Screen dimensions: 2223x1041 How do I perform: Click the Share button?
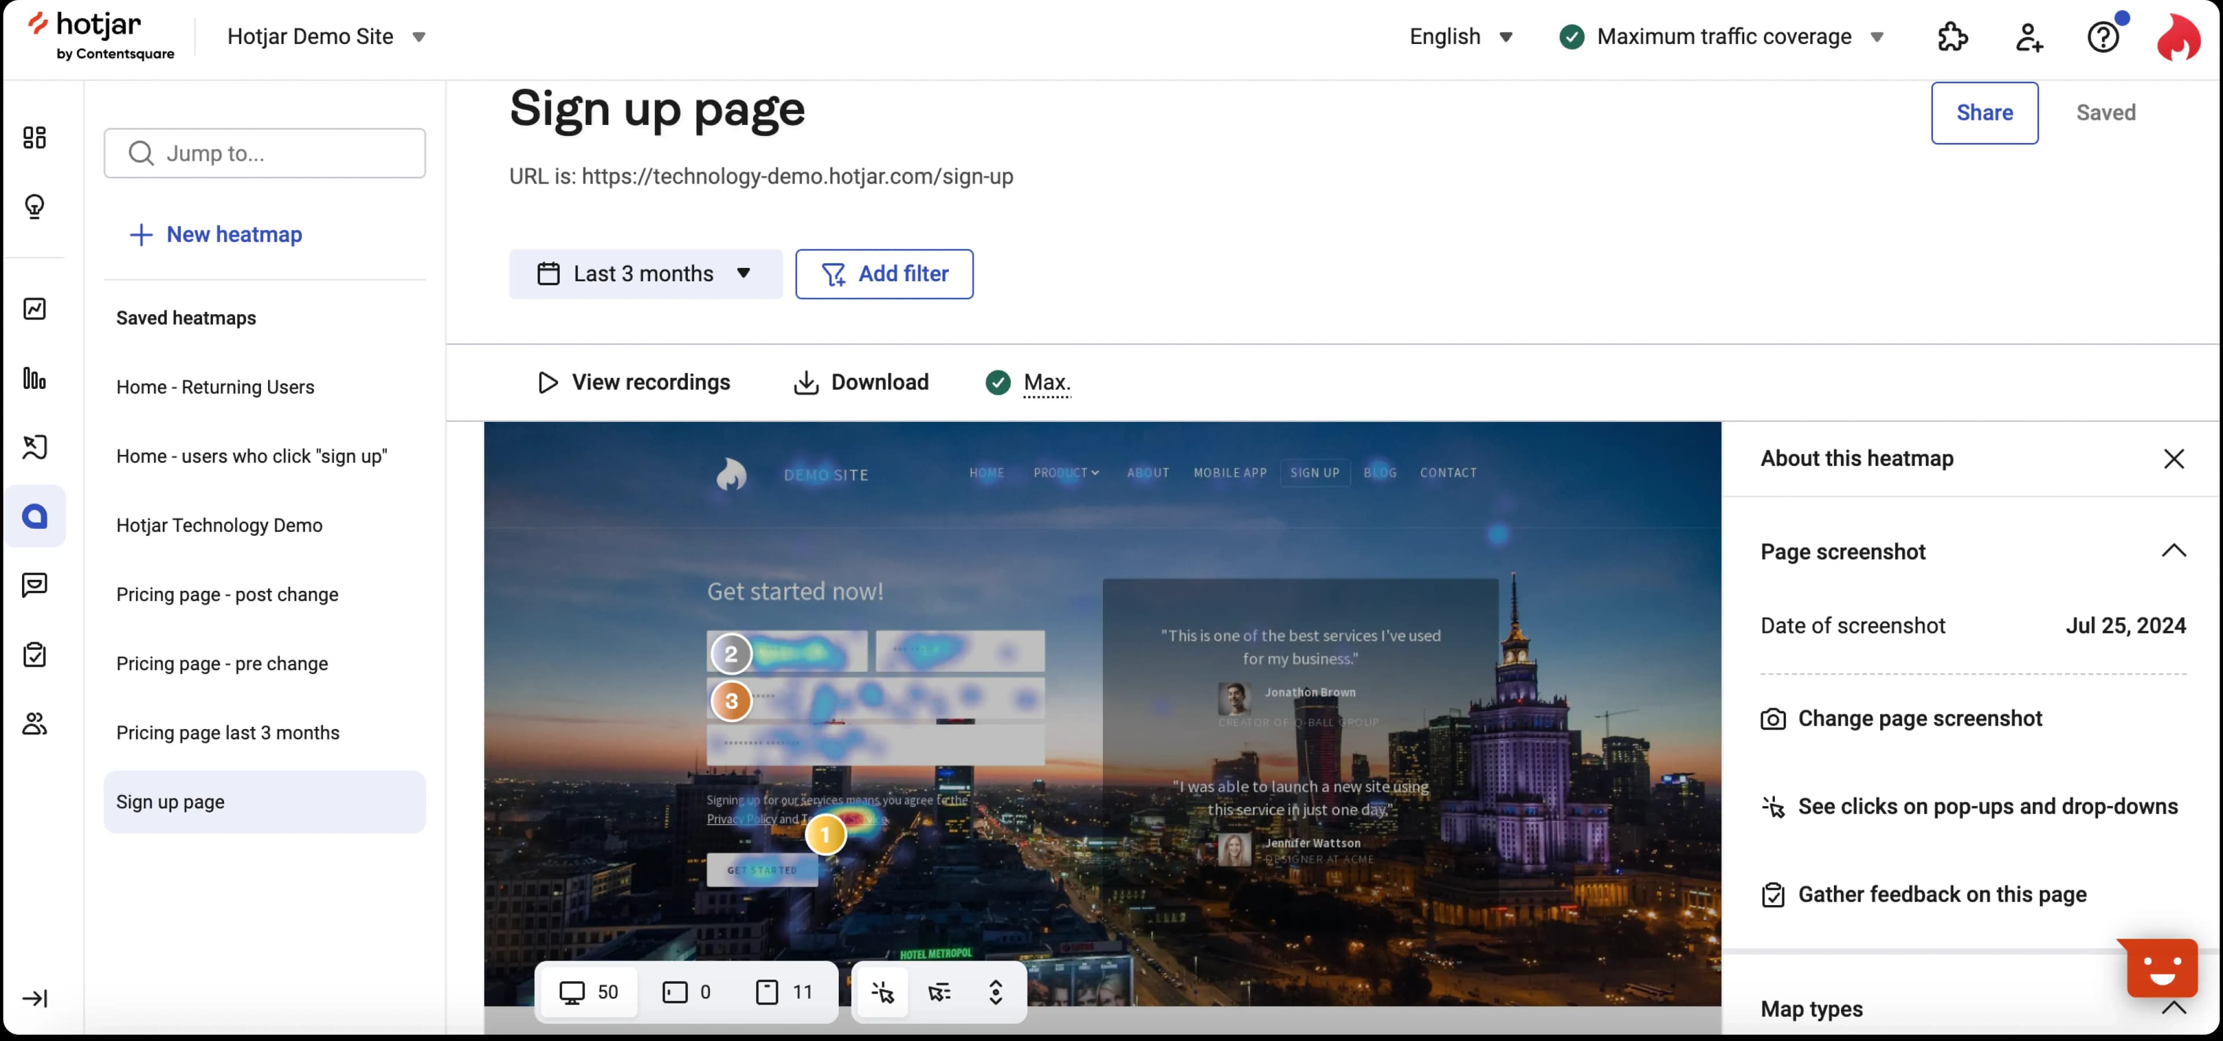click(1984, 113)
